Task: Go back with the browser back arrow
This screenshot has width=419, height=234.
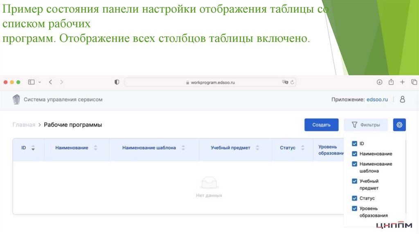Action: point(50,82)
